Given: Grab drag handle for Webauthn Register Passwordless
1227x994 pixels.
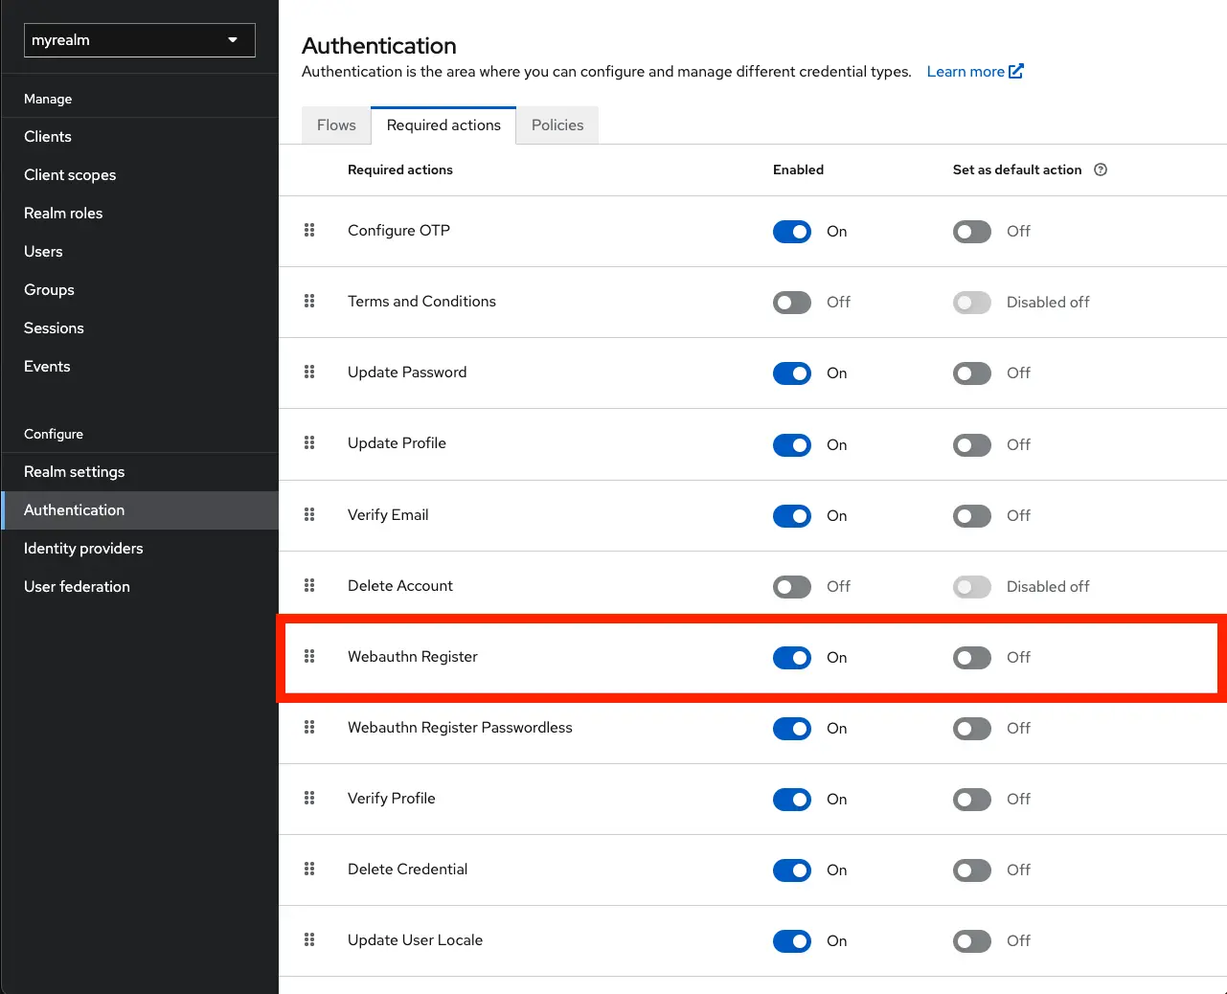Looking at the screenshot, I should (309, 727).
